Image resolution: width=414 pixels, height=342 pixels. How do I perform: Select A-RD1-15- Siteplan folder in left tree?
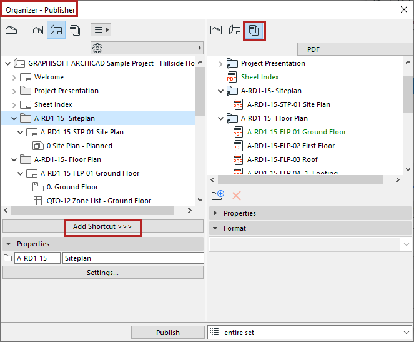(x=97, y=118)
